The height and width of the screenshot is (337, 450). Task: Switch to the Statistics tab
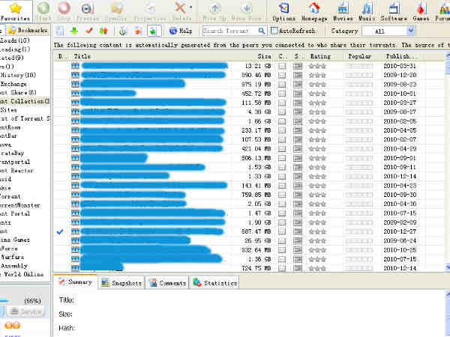(x=214, y=283)
